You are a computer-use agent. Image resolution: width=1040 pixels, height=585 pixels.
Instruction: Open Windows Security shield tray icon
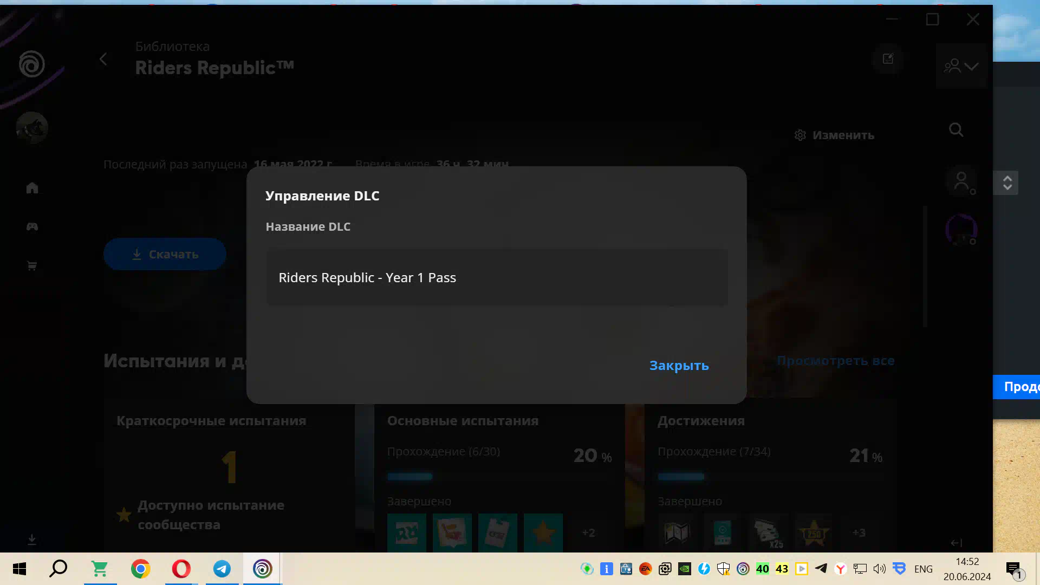[x=724, y=569]
